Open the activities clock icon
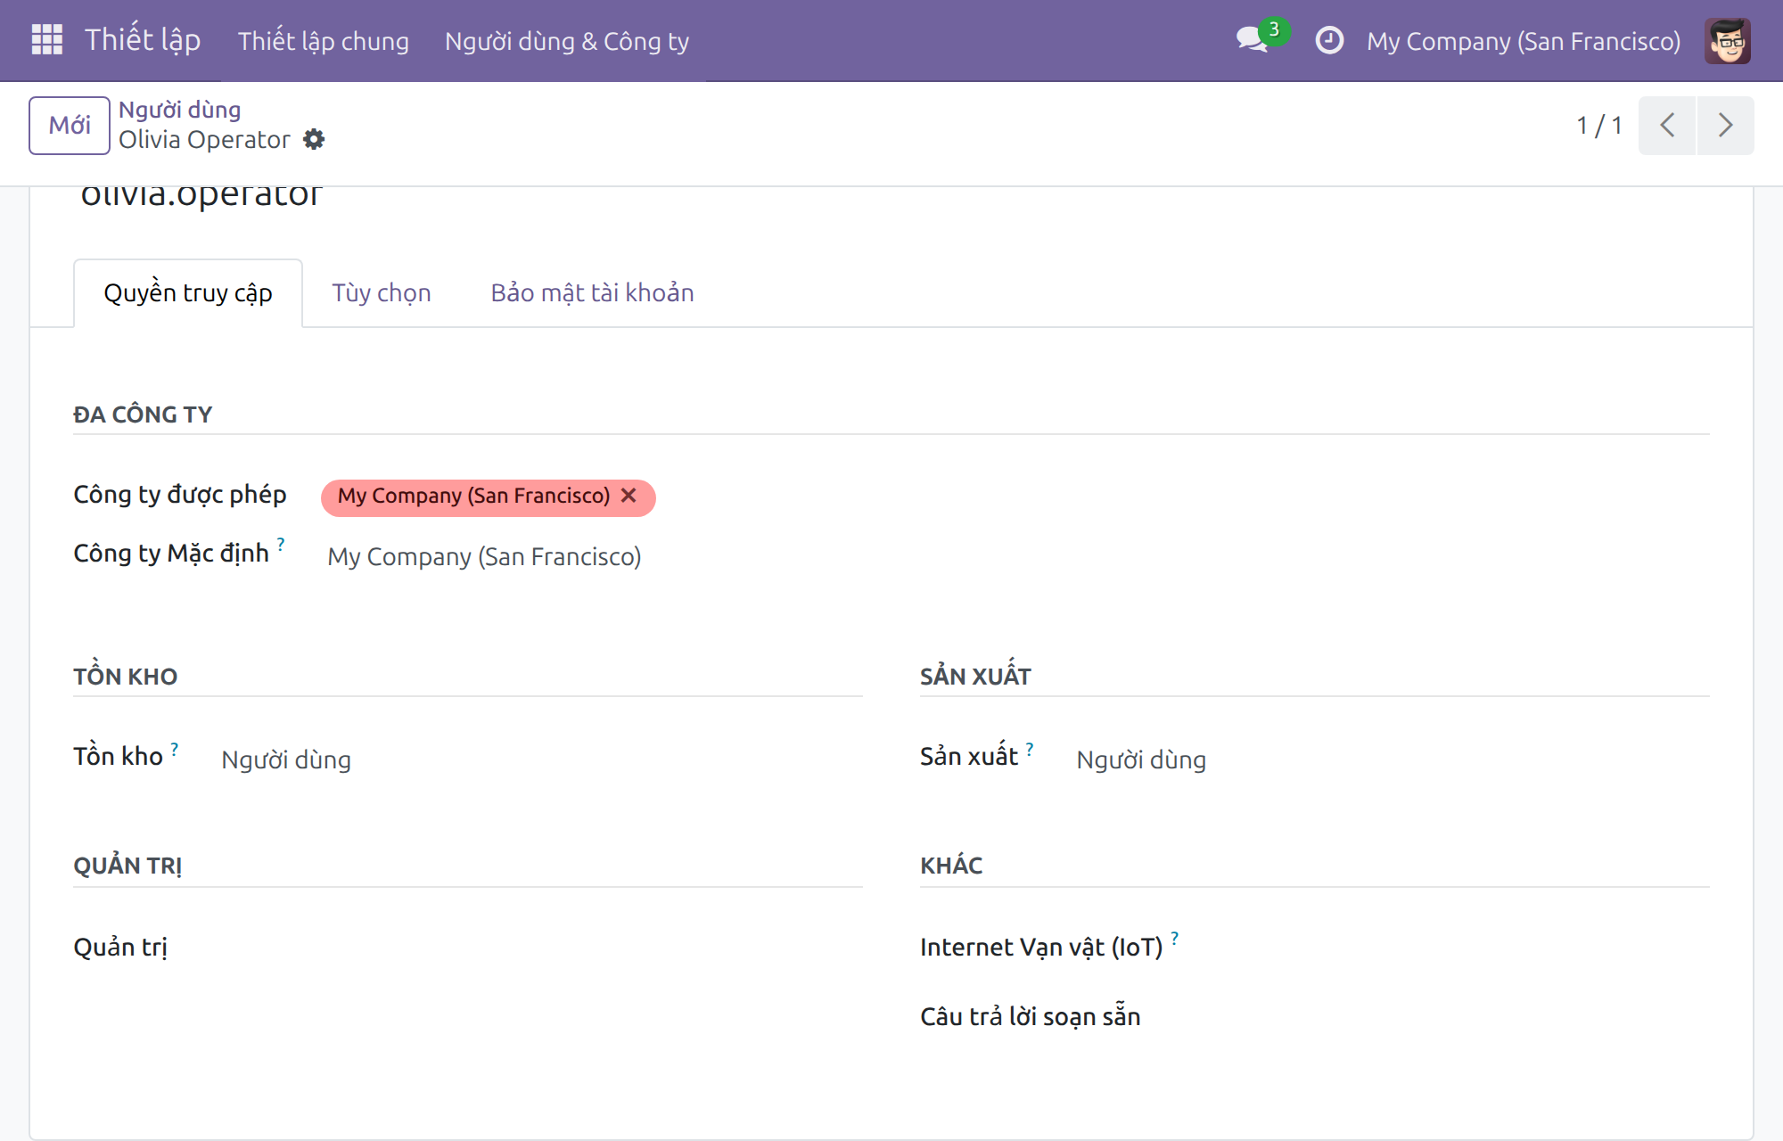The width and height of the screenshot is (1783, 1141). pyautogui.click(x=1328, y=40)
